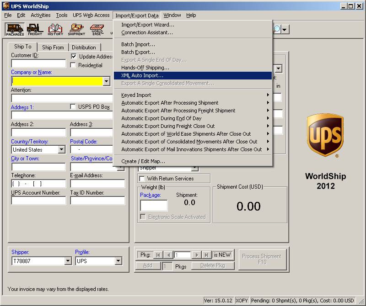Click the magnifying glass search icon
Image resolution: width=366 pixels, height=306 pixels.
click(277, 29)
